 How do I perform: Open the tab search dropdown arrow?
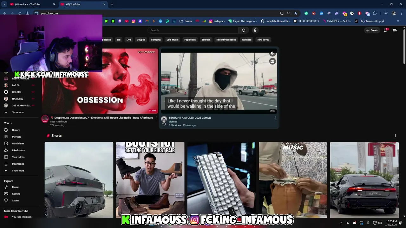coord(4,4)
